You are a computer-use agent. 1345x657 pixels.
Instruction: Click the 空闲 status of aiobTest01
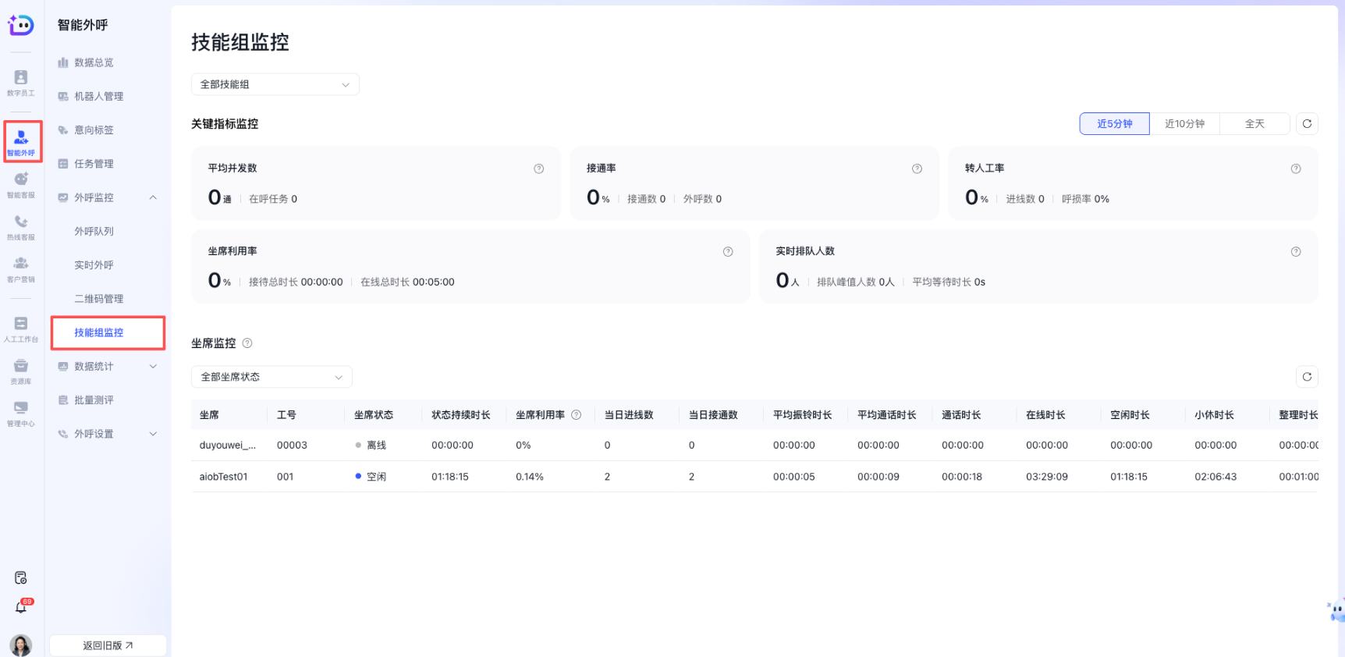coord(371,477)
